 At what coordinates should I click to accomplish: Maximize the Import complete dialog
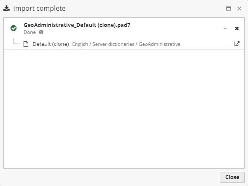[x=229, y=8]
